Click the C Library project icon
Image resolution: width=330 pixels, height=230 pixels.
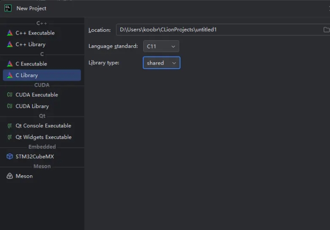click(10, 75)
